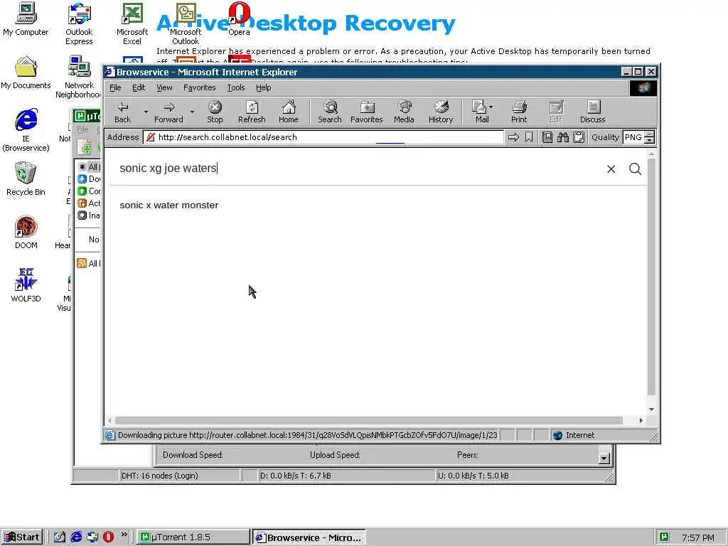Viewport: 728px width, 546px height.
Task: Select My Documents desktop icon
Action: point(26,73)
